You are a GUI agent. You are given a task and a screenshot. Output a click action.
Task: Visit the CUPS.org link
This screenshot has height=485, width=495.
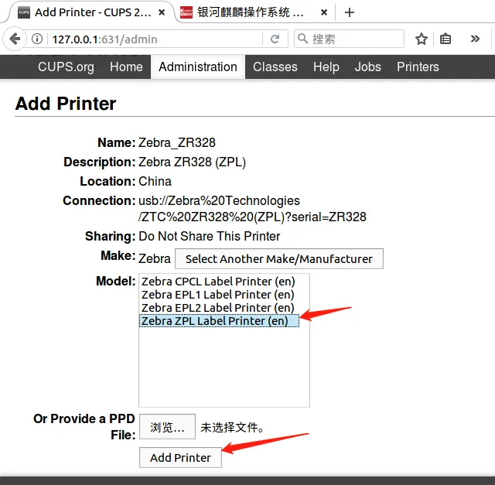click(x=66, y=67)
